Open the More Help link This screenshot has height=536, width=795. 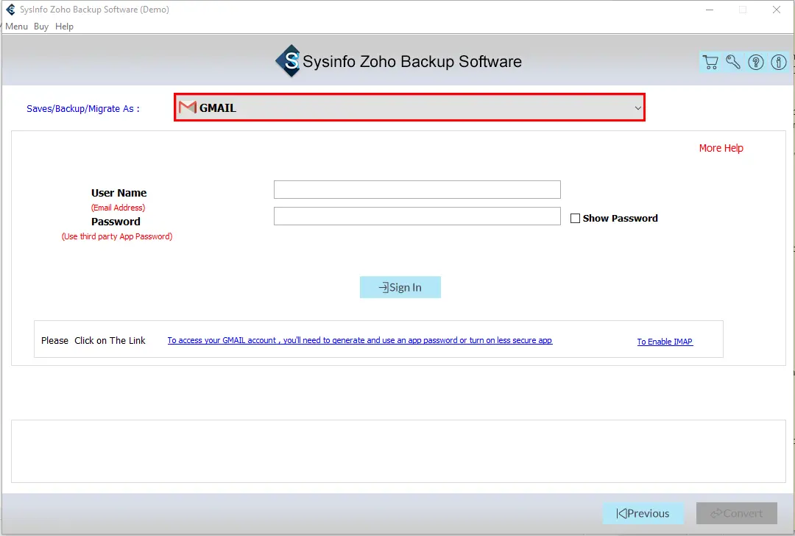click(x=721, y=148)
